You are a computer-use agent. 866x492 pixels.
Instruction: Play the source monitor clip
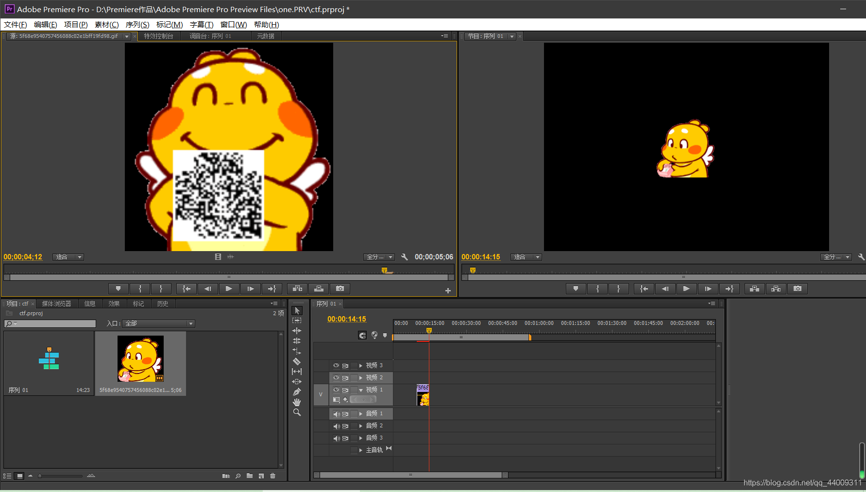229,288
